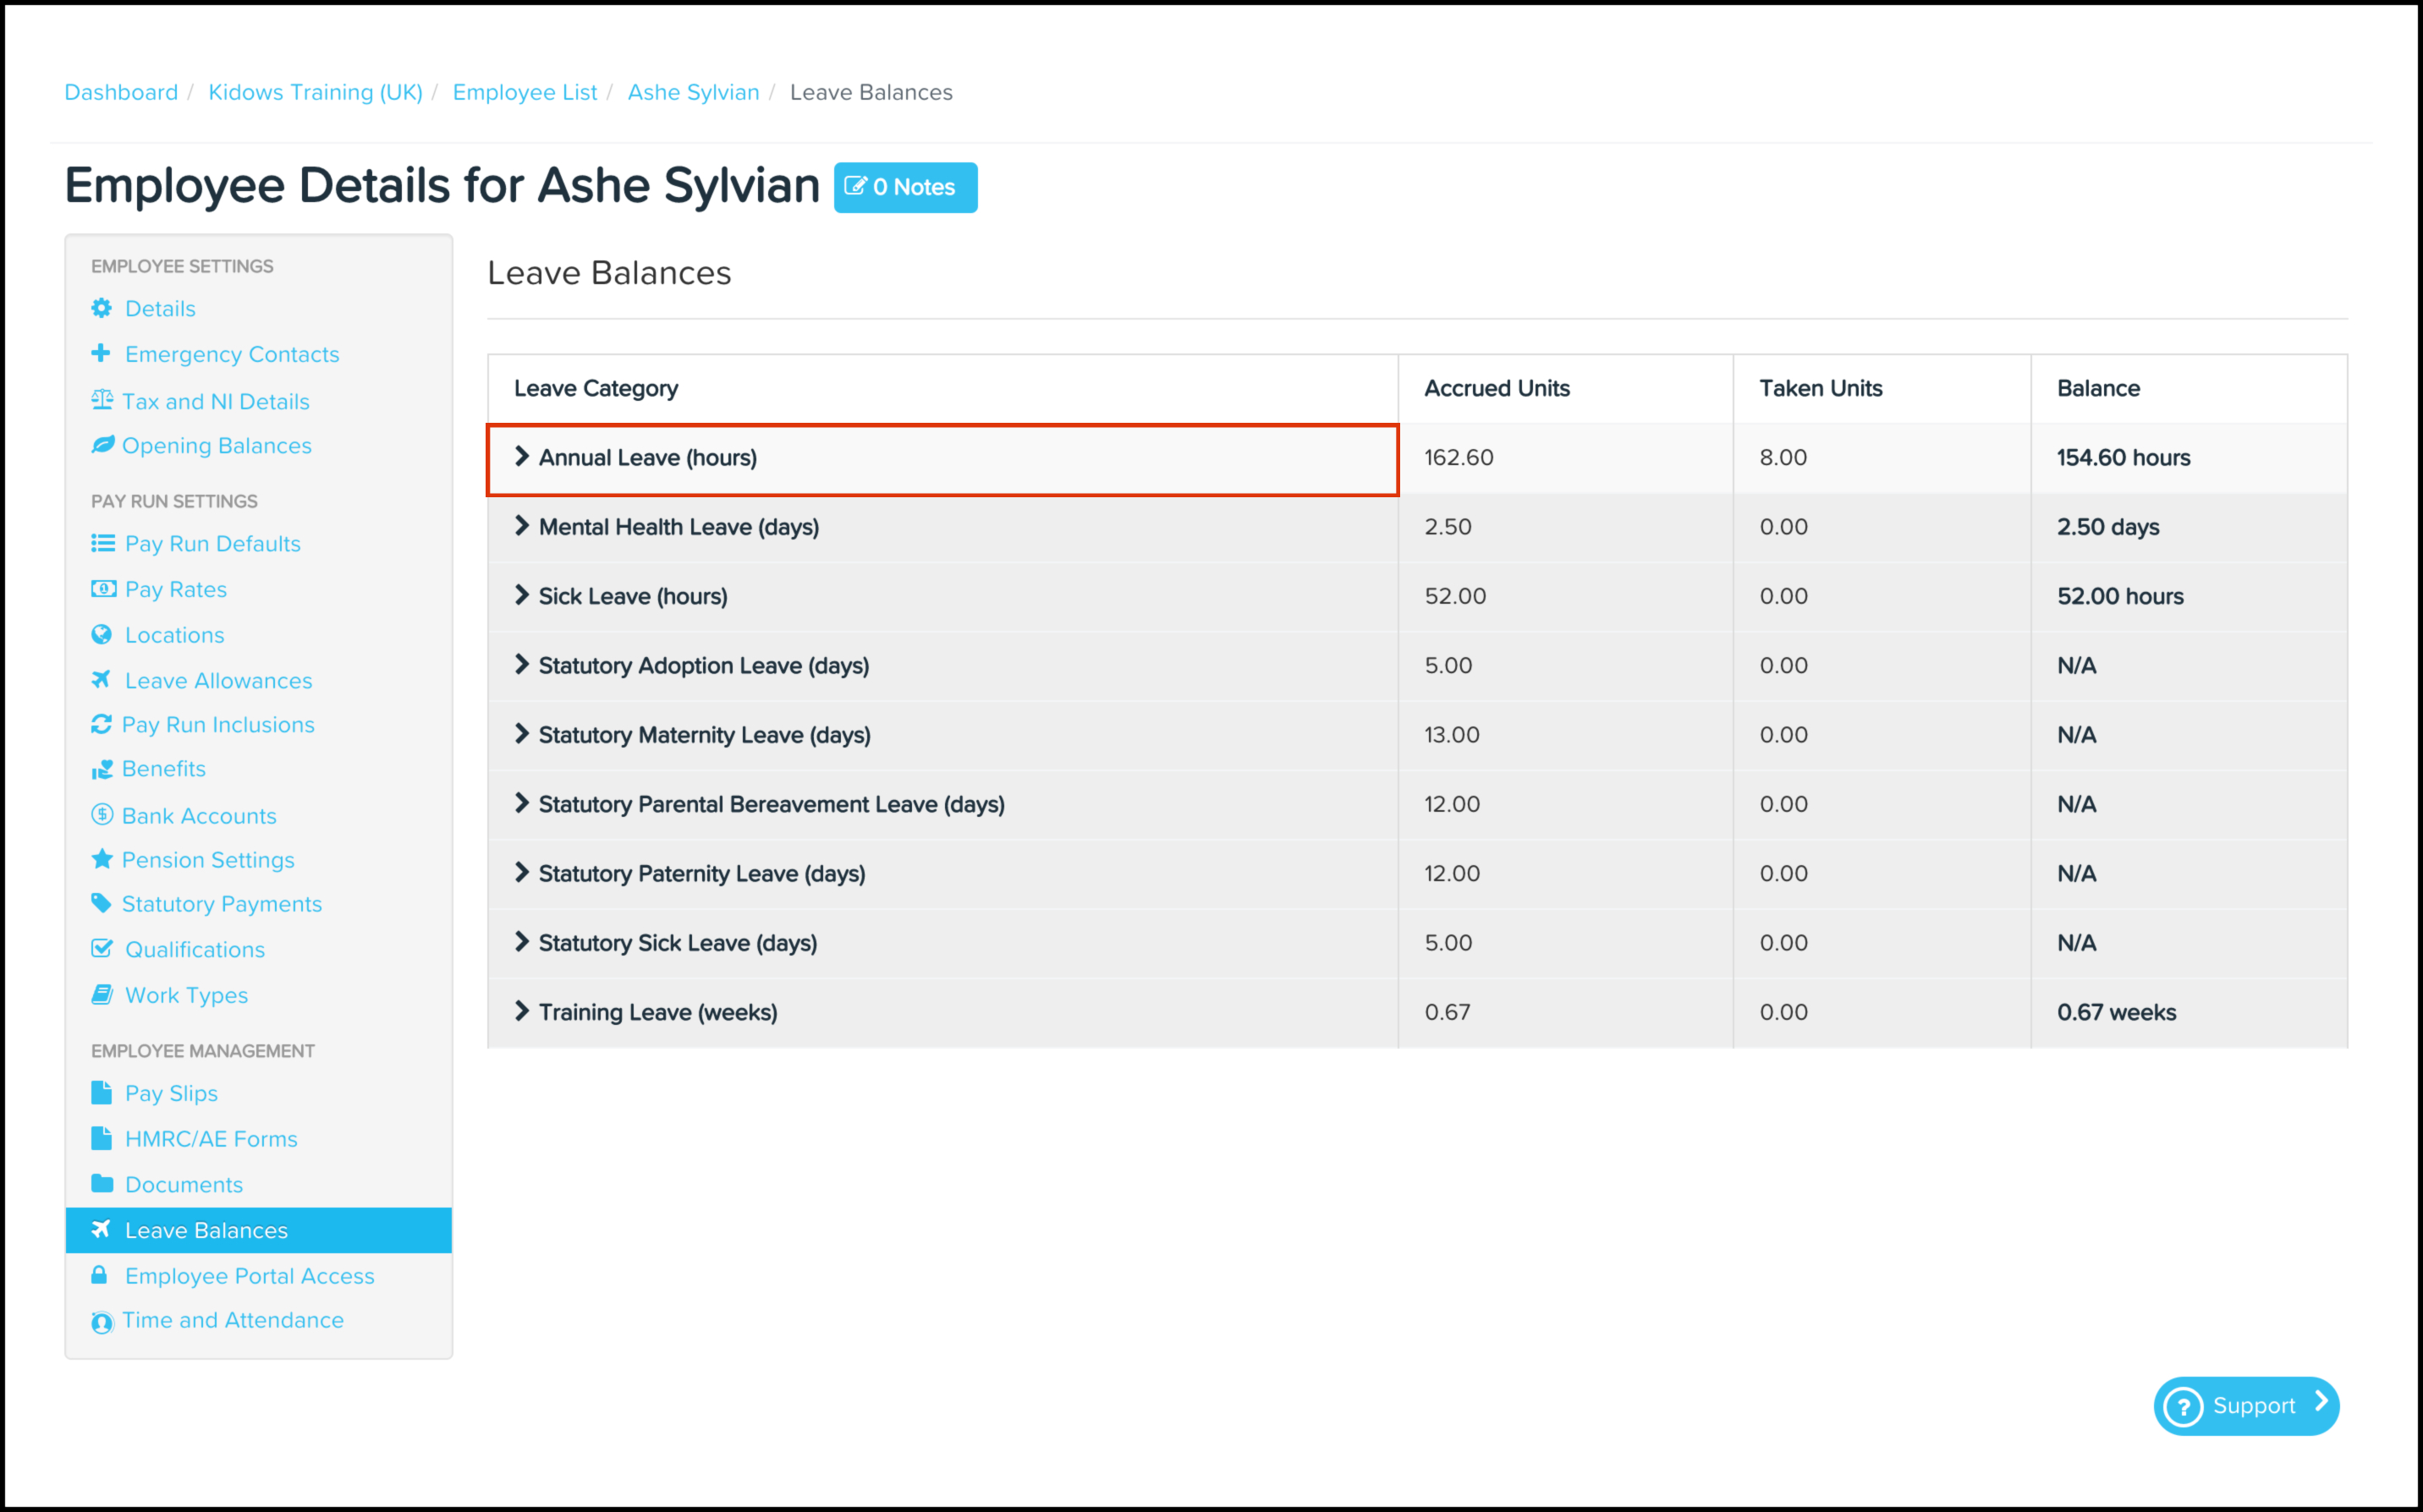This screenshot has width=2423, height=1512.
Task: Open the Leave Balances sidebar item
Action: [206, 1230]
